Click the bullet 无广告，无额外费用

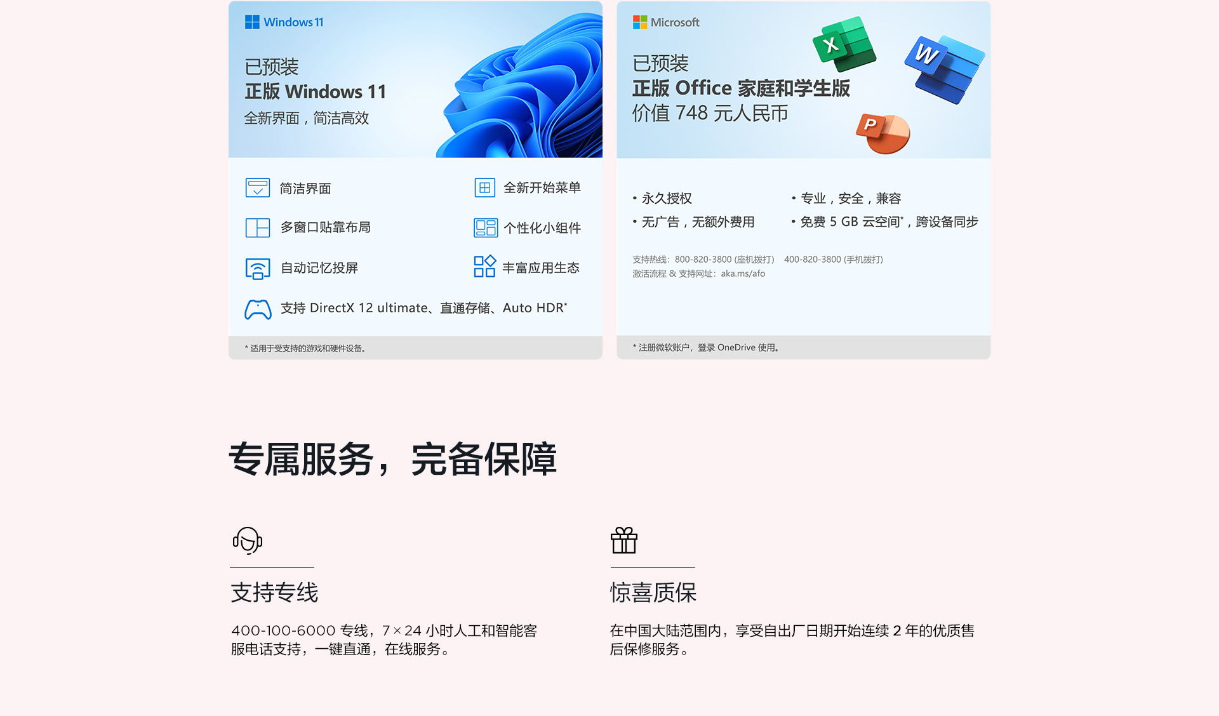(693, 222)
